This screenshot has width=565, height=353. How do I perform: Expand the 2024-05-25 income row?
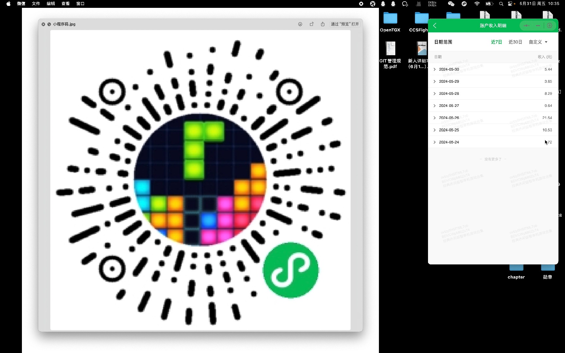pyautogui.click(x=493, y=130)
